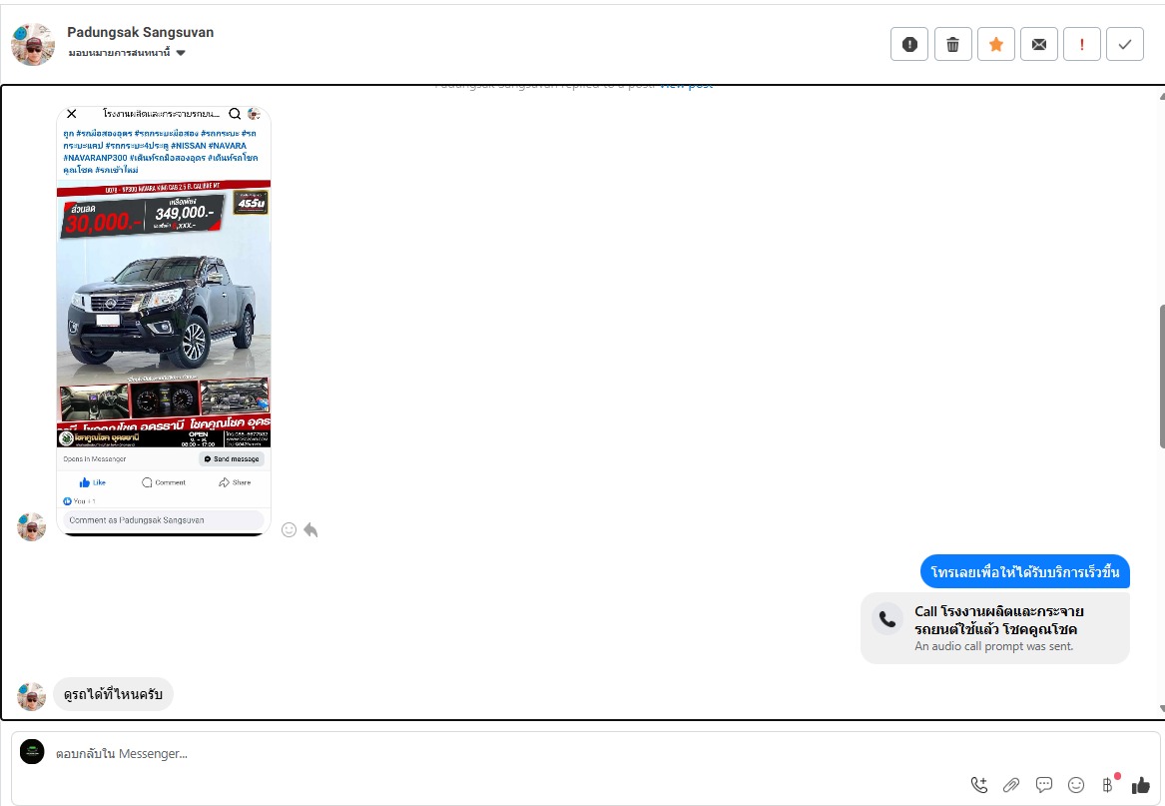Screen dimensions: 1165x806
Task: Click the spam report octagon icon
Action: (x=908, y=44)
